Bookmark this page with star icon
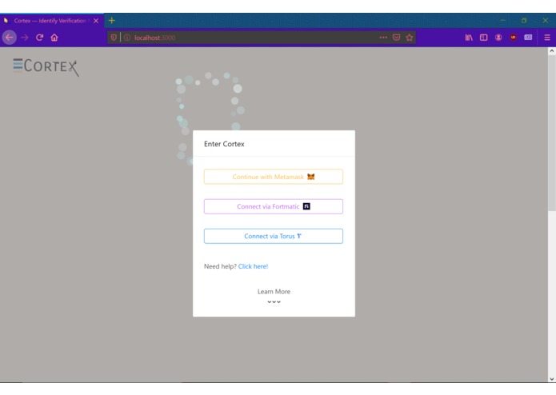Viewport: 556px width, 395px height. 410,38
